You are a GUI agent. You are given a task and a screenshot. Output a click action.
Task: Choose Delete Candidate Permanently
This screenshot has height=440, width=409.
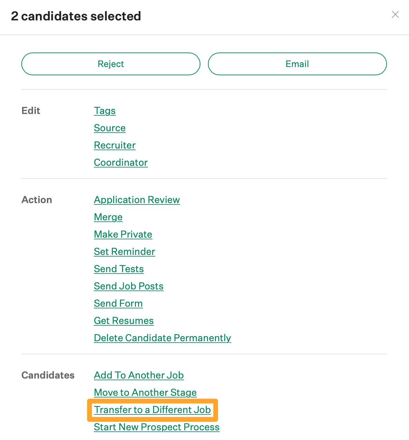(162, 338)
